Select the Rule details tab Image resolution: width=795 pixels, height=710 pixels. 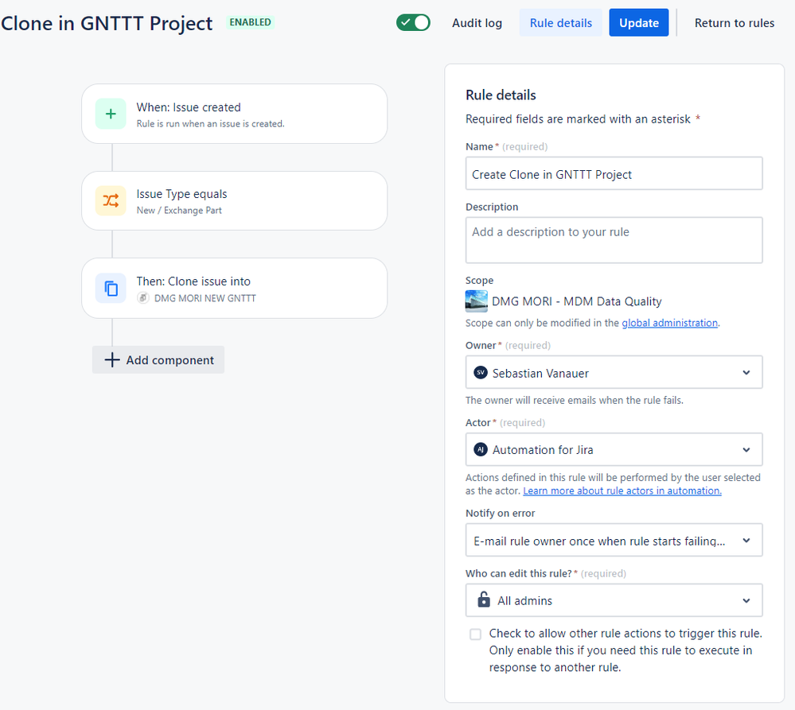(561, 23)
